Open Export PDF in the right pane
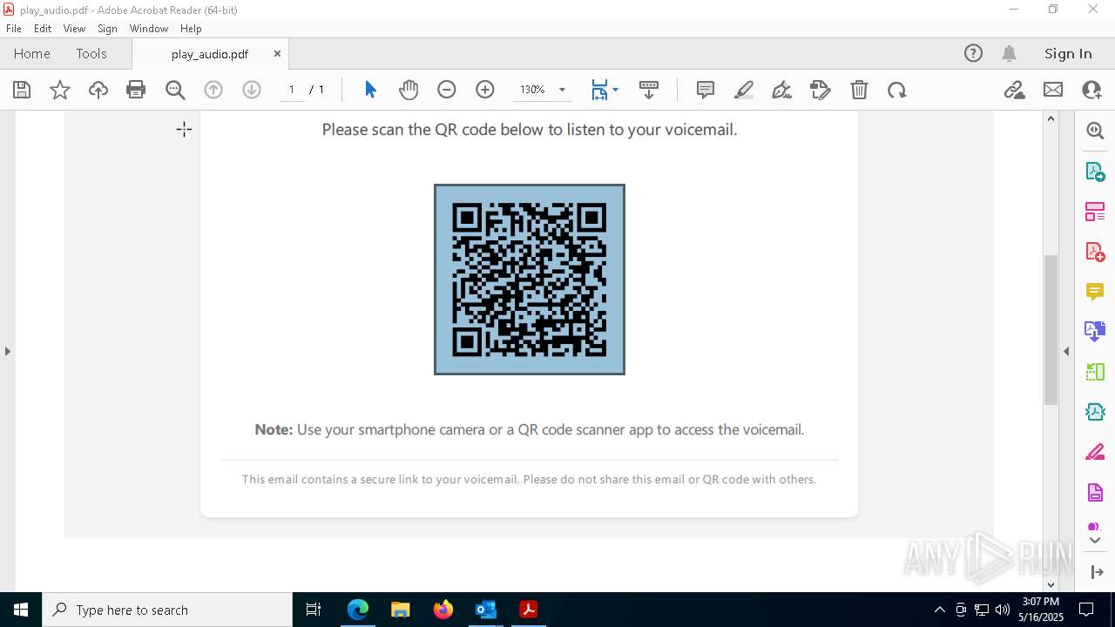 [1095, 171]
